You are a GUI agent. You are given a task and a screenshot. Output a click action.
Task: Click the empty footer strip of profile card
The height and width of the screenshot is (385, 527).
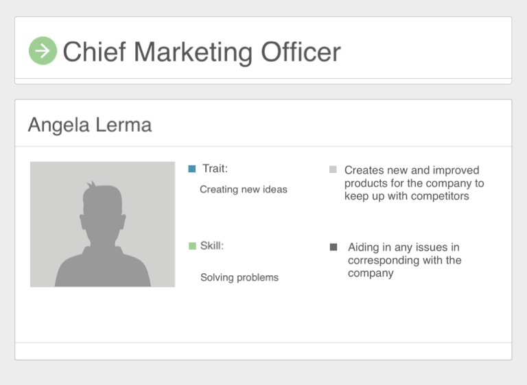point(263,351)
